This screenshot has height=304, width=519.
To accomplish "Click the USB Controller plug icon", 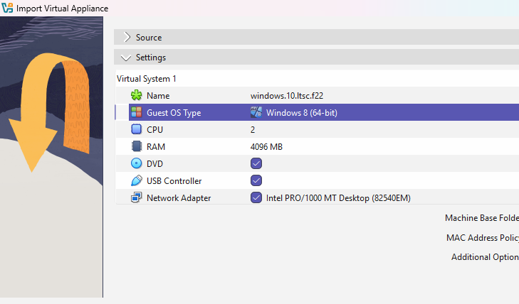I will (137, 181).
